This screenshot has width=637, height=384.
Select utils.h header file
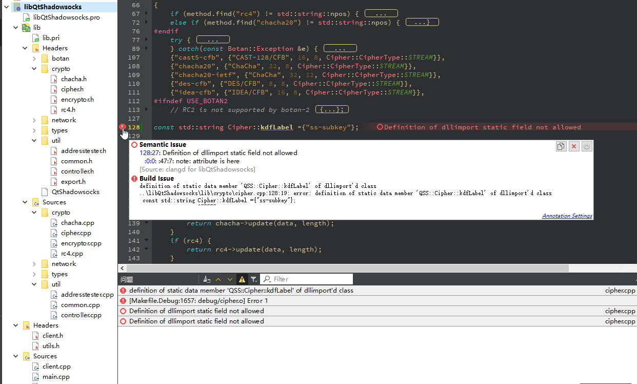pos(51,346)
